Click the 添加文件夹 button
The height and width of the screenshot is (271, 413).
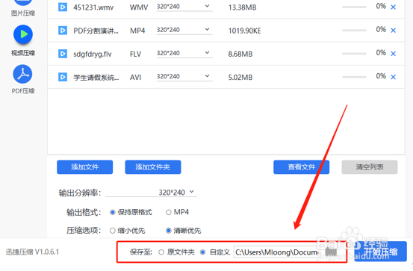pyautogui.click(x=153, y=167)
